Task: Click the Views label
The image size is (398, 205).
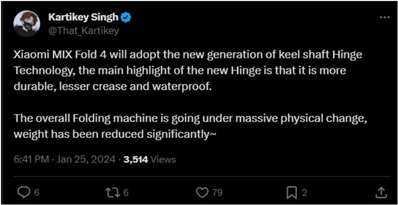Action: click(x=164, y=160)
